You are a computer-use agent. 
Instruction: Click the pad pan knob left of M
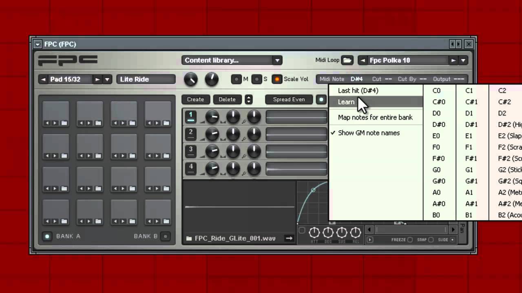[211, 79]
